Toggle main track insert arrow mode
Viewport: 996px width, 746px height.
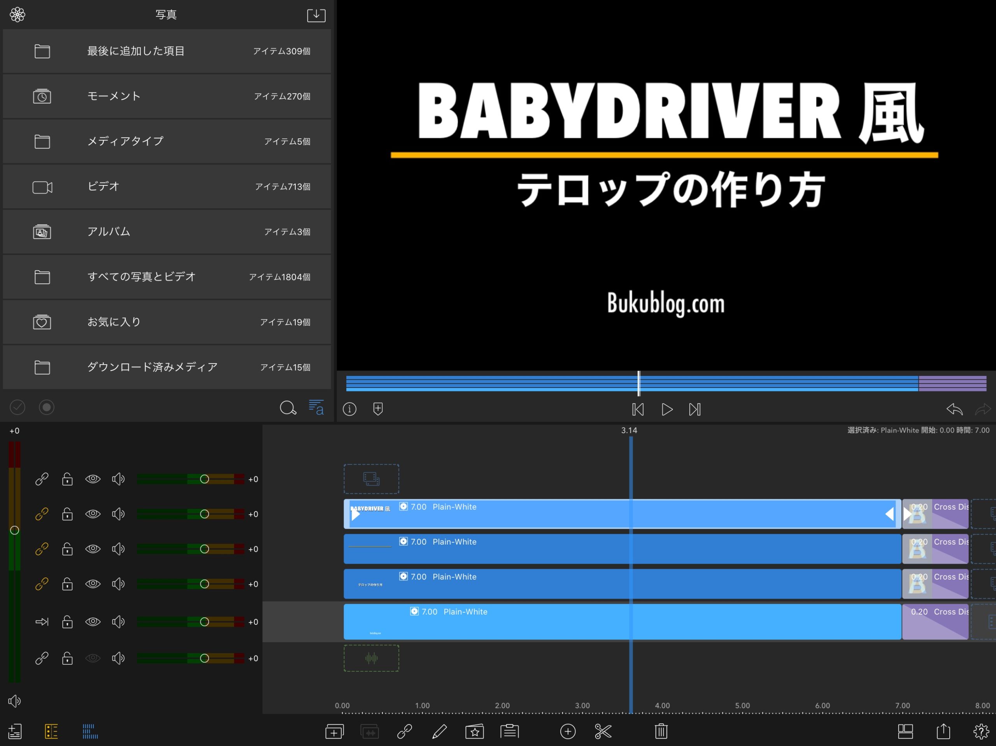click(42, 622)
